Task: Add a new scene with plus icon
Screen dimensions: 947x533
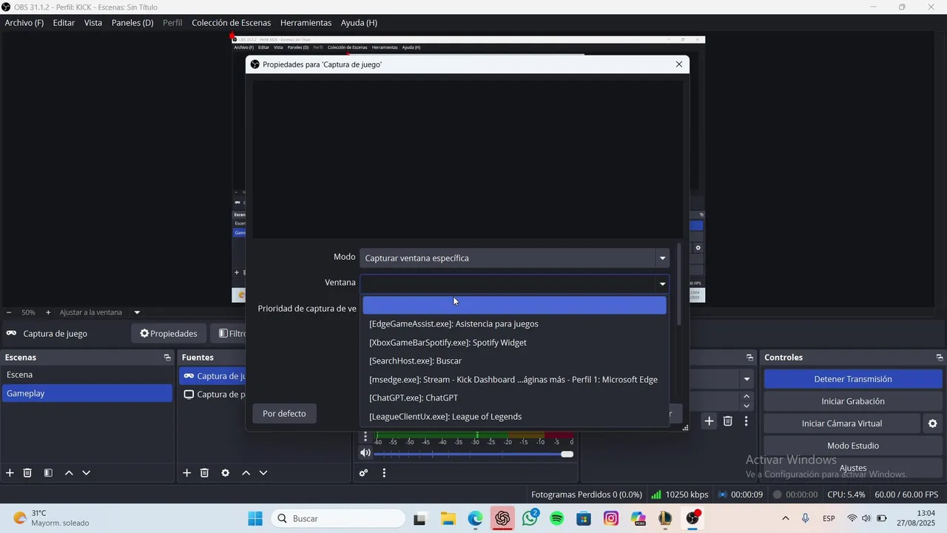Action: [10, 473]
